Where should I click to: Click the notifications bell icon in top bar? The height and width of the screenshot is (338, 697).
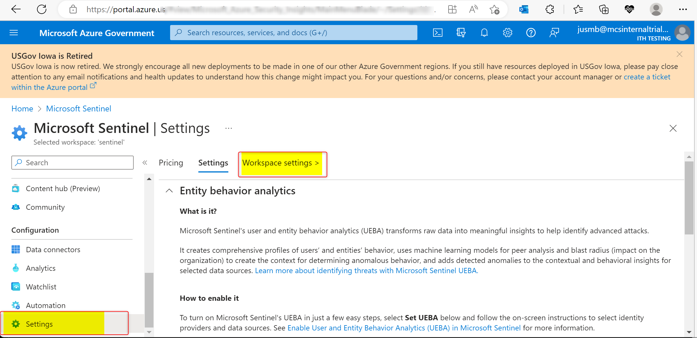point(485,33)
